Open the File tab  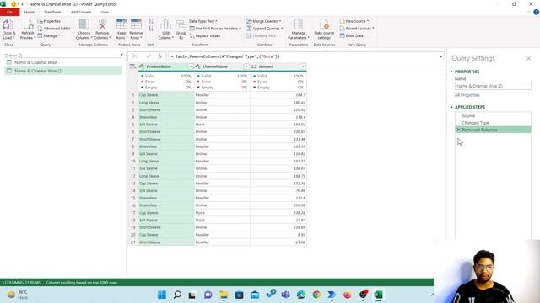9,12
